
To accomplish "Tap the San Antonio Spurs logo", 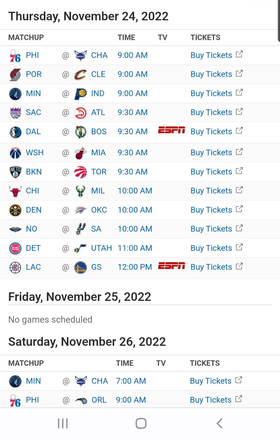I will click(x=80, y=229).
